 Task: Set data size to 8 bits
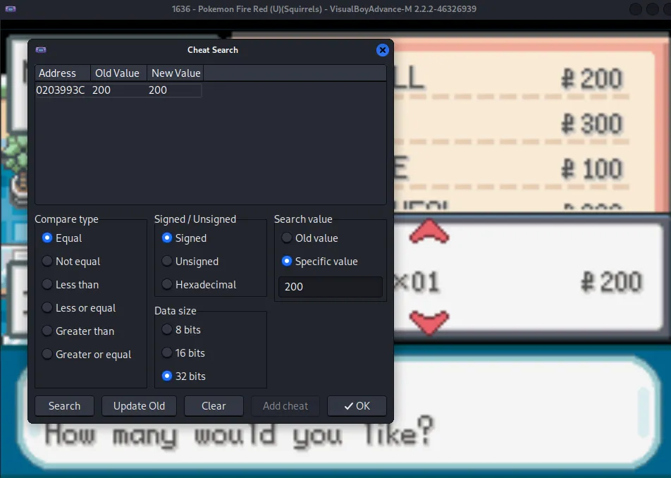(x=167, y=330)
